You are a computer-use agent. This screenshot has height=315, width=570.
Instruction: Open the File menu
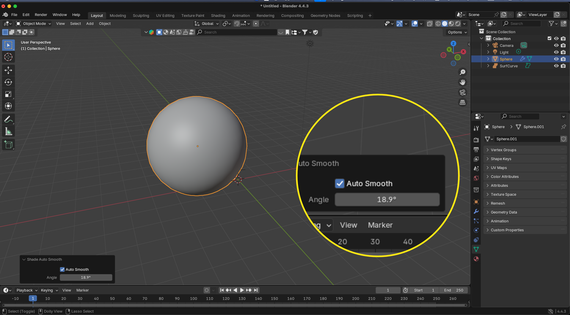tap(14, 15)
